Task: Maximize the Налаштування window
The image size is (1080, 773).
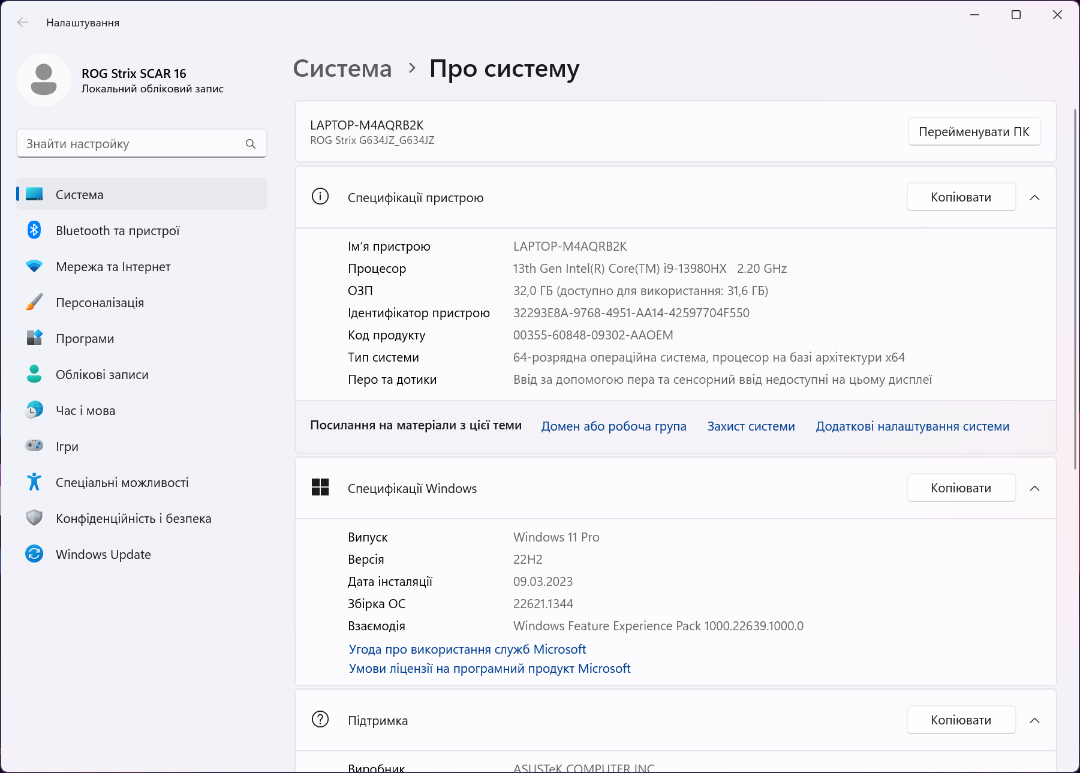Action: point(1016,15)
